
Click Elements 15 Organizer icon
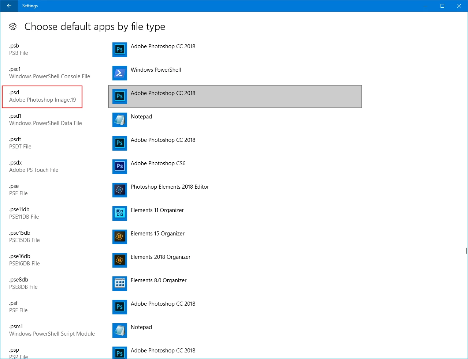point(120,237)
